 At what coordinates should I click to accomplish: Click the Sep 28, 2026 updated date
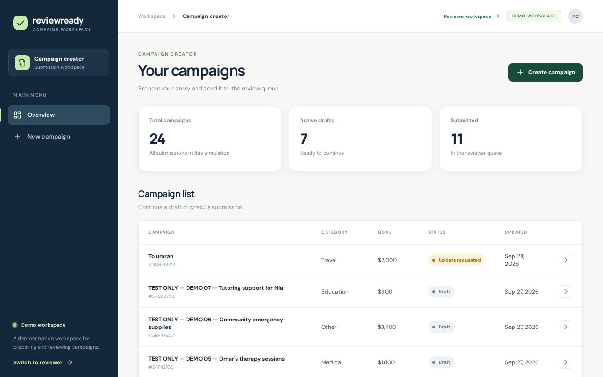(x=514, y=260)
